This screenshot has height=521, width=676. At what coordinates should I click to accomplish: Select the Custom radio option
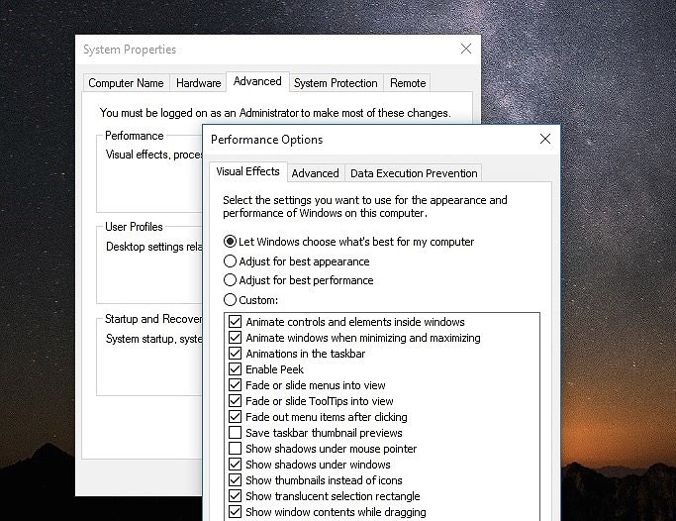231,300
